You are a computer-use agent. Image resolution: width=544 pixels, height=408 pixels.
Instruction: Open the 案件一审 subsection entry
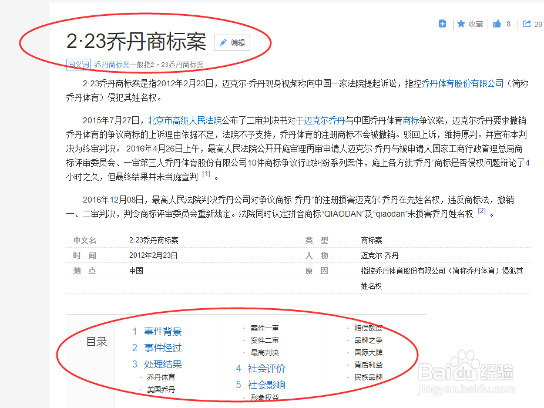pos(265,328)
